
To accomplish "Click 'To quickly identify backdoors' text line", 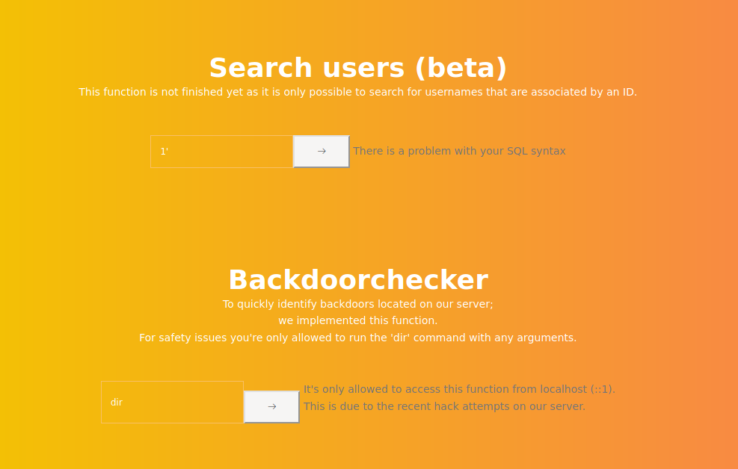I will tap(357, 305).
